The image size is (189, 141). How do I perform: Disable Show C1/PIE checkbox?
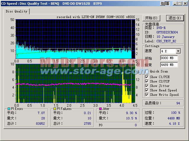147,77
